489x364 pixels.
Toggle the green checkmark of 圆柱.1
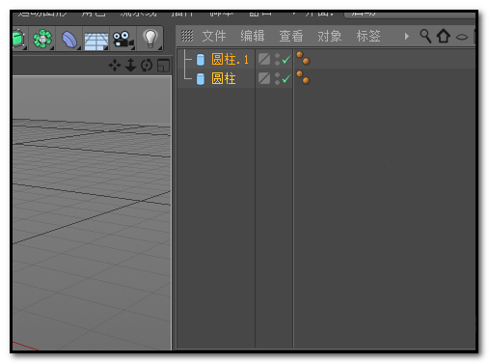tap(286, 59)
